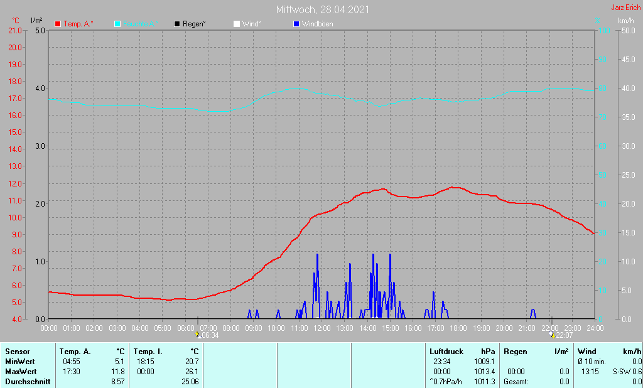Viewport: 643px width, 388px height.
Task: Click the 23:34 pressure minimum time
Action: [x=441, y=362]
